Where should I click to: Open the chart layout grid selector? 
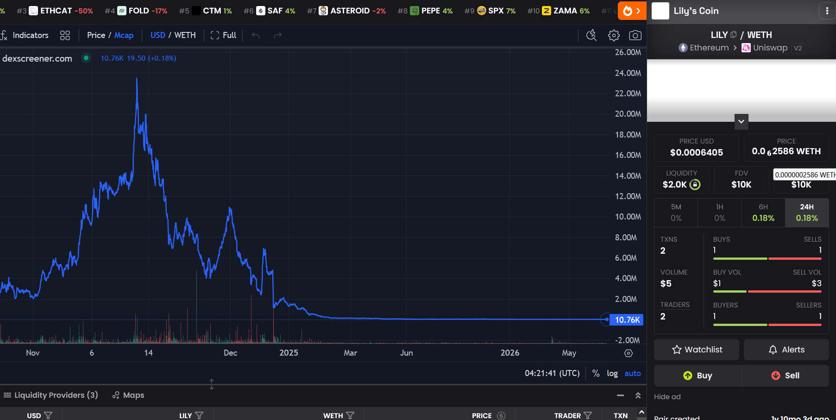click(x=65, y=35)
